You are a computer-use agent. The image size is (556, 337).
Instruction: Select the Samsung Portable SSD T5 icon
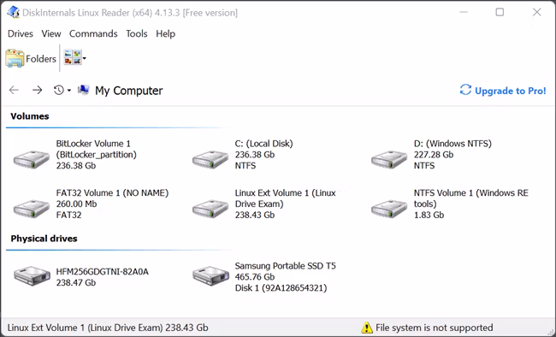click(x=210, y=275)
